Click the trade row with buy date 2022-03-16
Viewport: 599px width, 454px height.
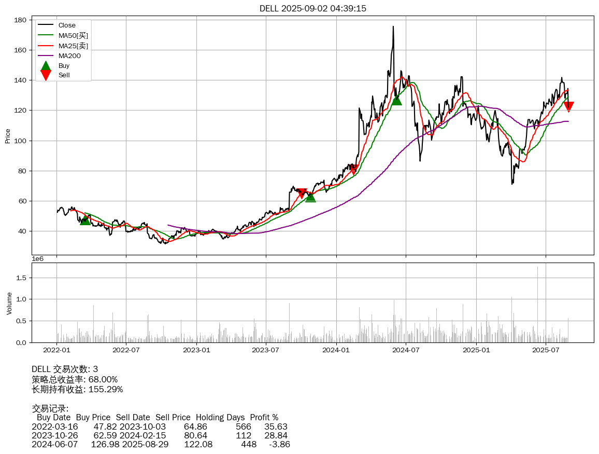(160, 427)
